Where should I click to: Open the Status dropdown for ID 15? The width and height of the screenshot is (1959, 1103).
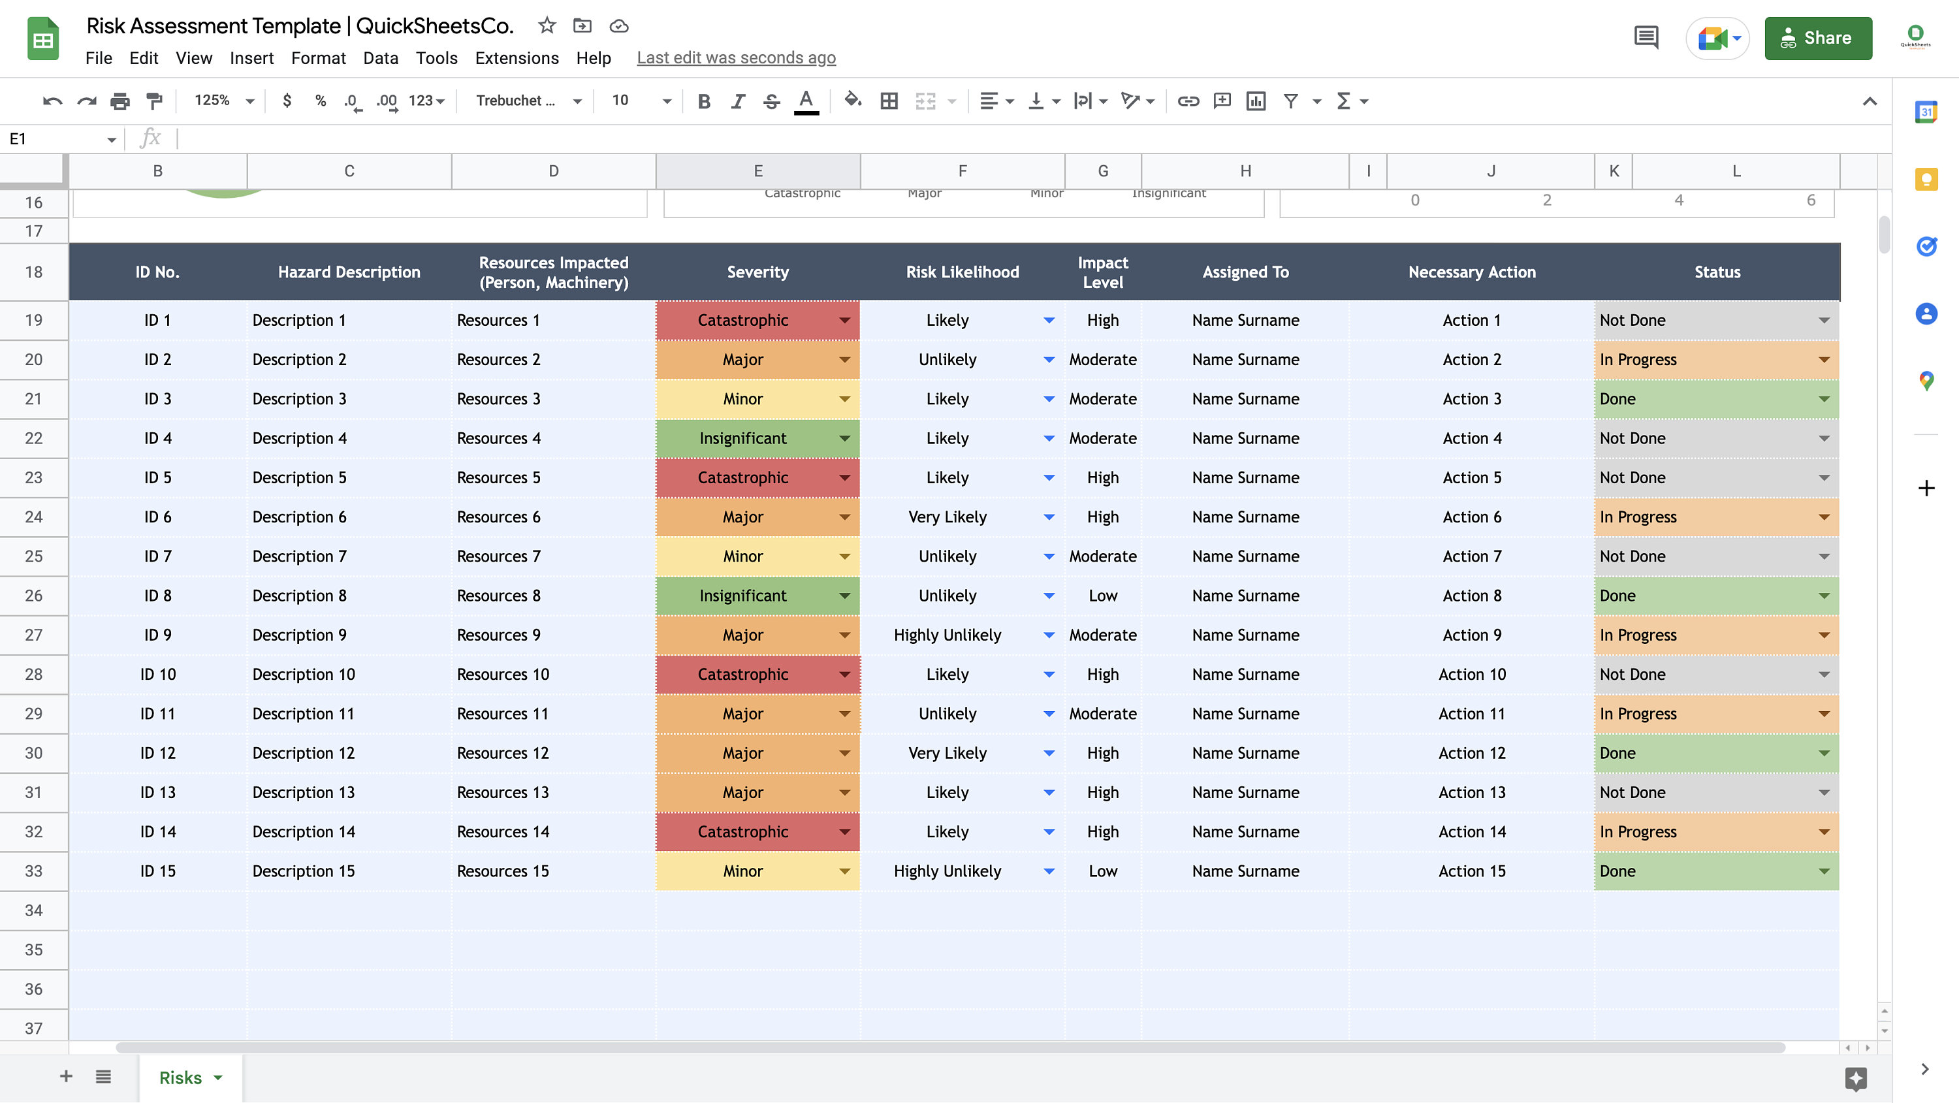click(x=1824, y=871)
